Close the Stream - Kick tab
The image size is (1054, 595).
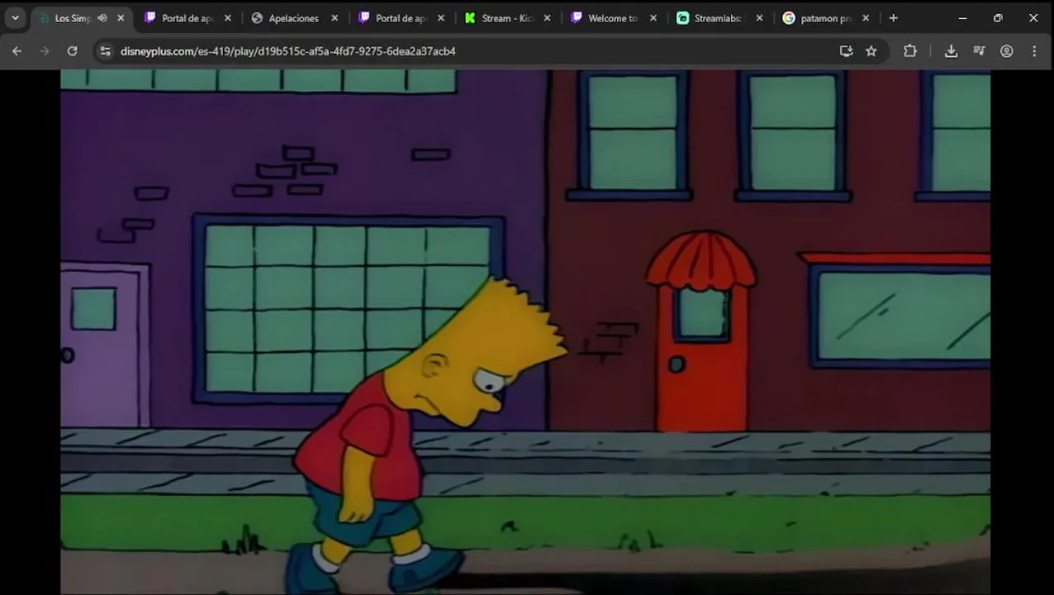[547, 17]
